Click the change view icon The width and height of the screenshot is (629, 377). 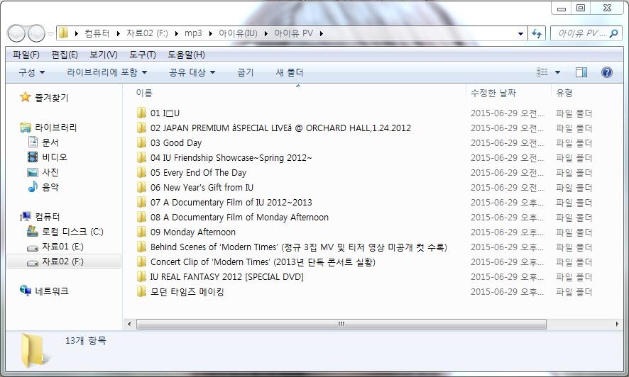point(542,72)
